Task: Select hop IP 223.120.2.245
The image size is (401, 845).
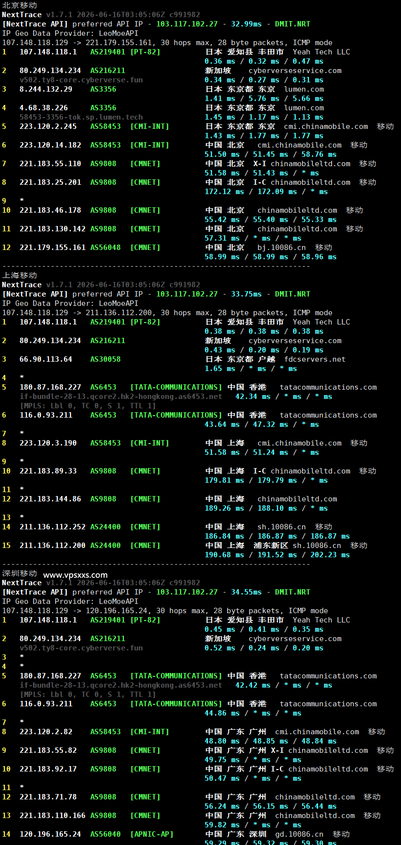Action: pos(48,126)
